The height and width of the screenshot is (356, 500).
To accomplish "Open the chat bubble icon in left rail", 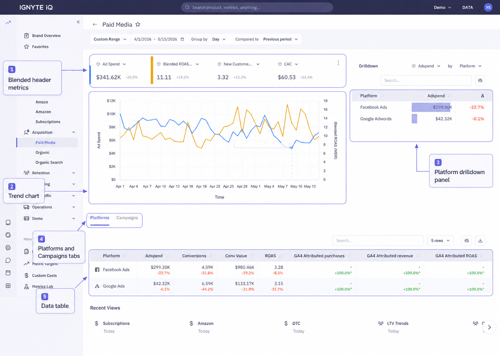I will pyautogui.click(x=8, y=260).
